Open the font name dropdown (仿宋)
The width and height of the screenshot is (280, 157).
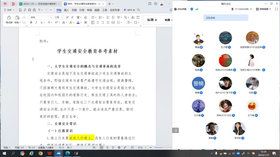(x=41, y=17)
